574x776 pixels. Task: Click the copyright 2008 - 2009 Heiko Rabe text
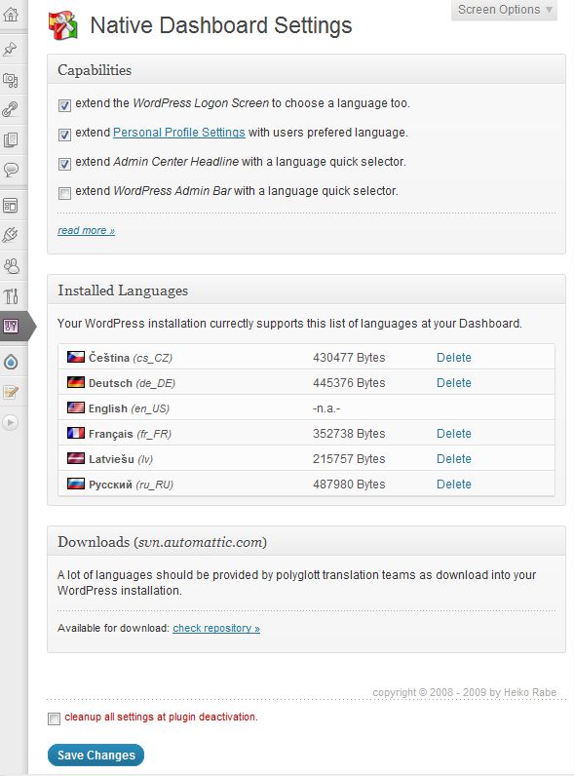point(464,692)
